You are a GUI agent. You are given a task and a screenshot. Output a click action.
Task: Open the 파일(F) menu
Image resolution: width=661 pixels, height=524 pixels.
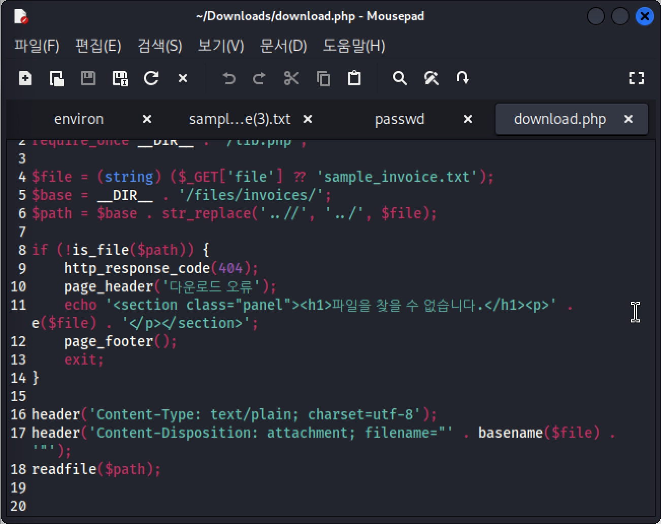click(37, 46)
